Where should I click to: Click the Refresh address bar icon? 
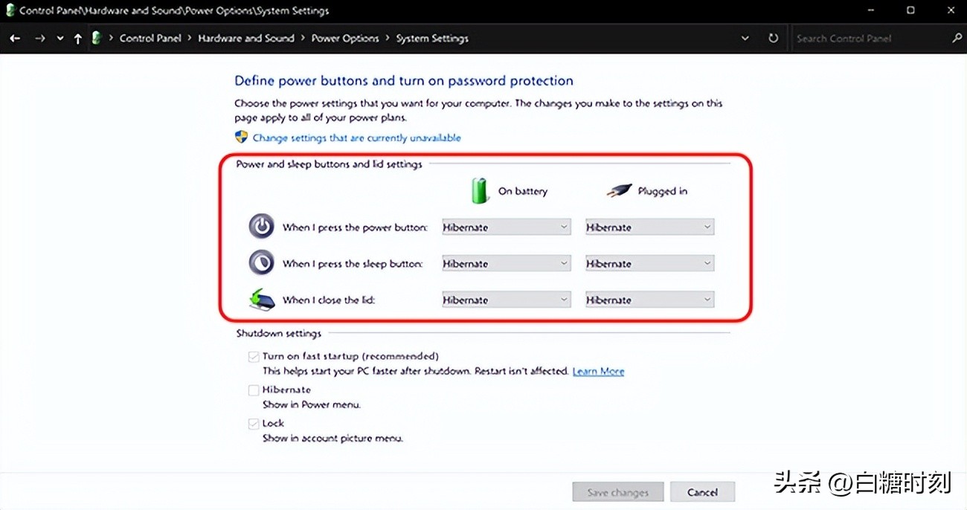tap(773, 39)
